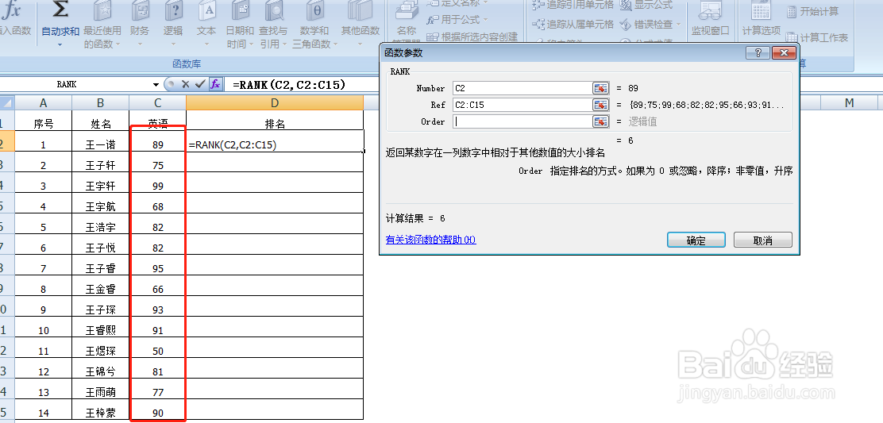This screenshot has height=423, width=883.
Task: Collapse dialog via the Ref field range button
Action: (601, 105)
